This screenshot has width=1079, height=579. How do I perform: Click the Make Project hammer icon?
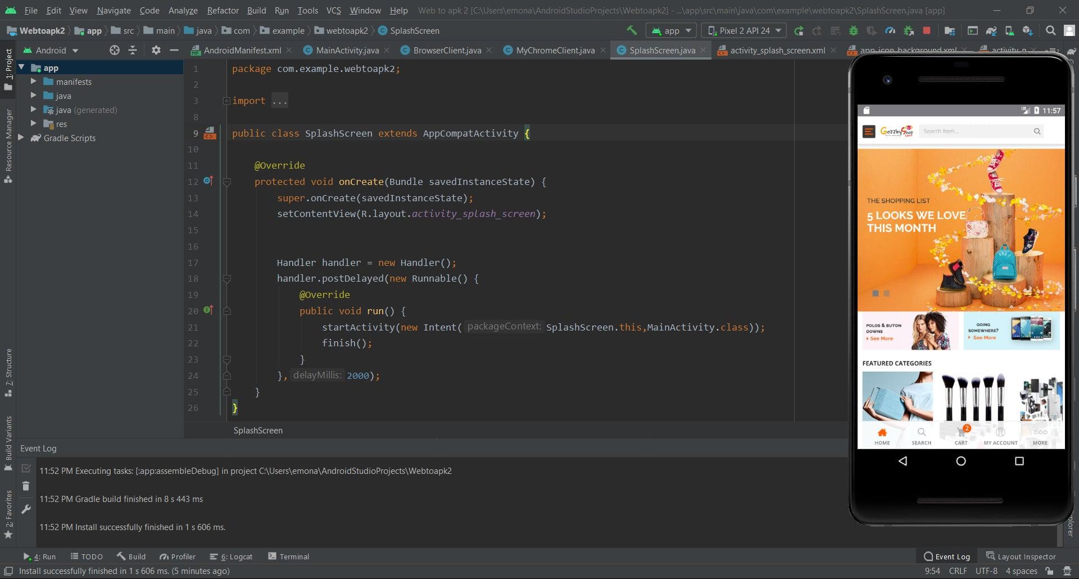(633, 30)
